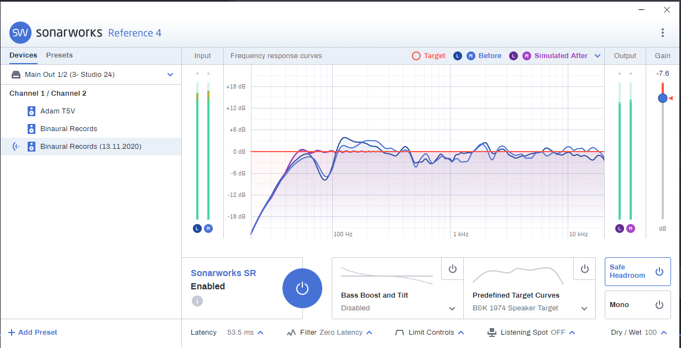Click the Enabled status text
The image size is (681, 348).
208,287
